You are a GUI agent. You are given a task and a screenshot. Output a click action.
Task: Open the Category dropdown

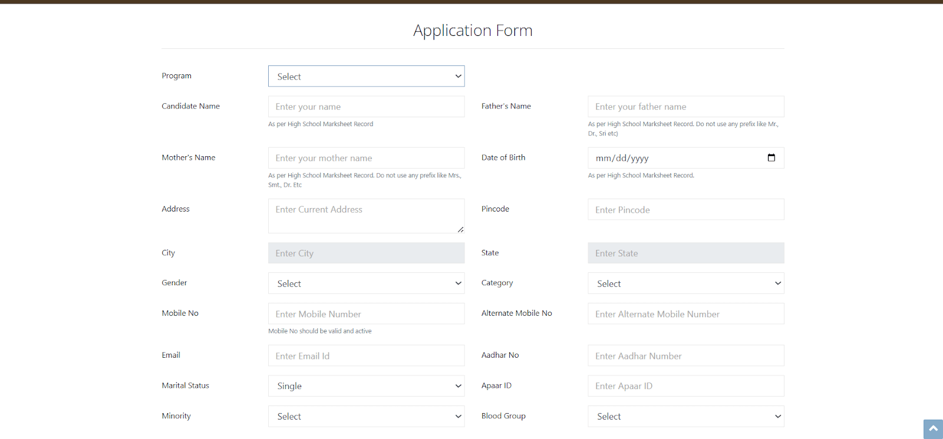point(685,283)
